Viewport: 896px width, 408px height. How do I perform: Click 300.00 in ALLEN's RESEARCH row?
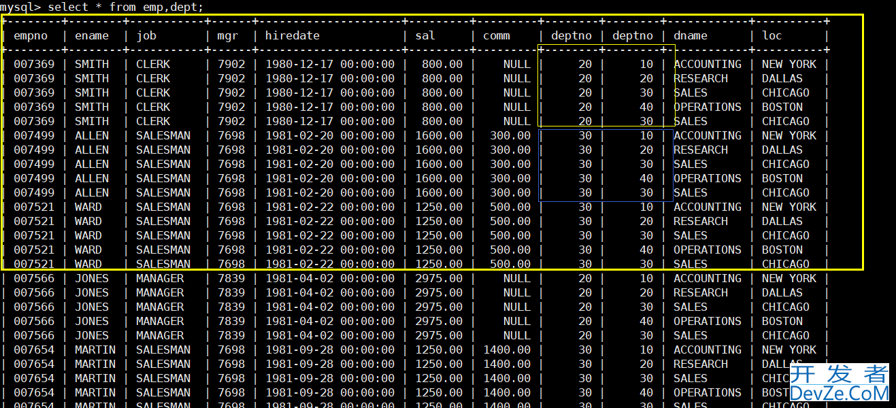[x=510, y=150]
